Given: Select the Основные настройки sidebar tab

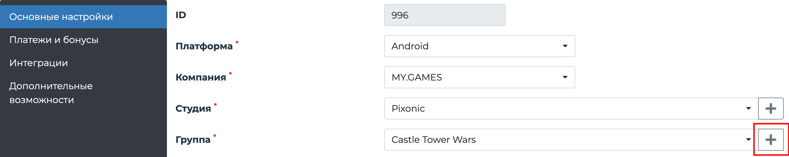Looking at the screenshot, I should (x=83, y=17).
